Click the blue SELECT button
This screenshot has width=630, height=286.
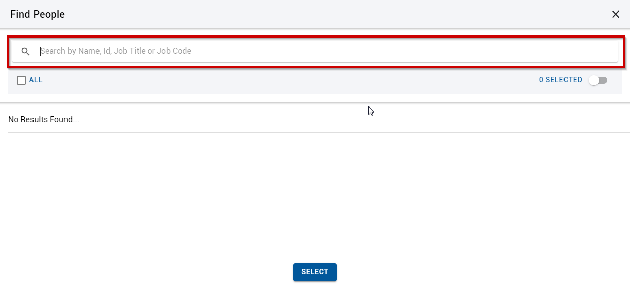(315, 272)
